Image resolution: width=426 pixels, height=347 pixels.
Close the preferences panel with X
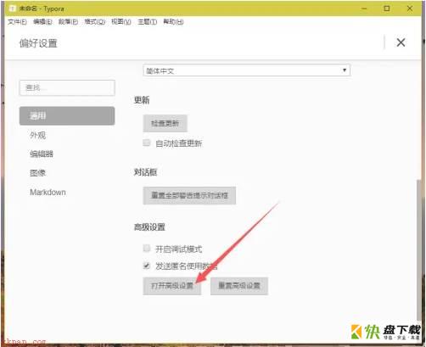401,42
